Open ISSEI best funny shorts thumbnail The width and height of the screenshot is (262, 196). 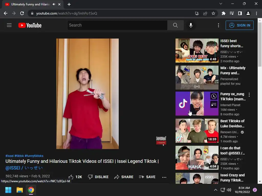click(x=197, y=51)
